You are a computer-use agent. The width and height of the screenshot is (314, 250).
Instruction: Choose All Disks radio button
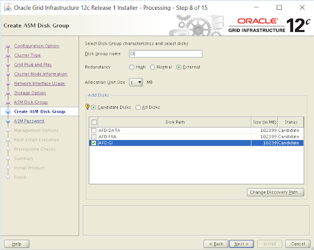click(x=138, y=107)
